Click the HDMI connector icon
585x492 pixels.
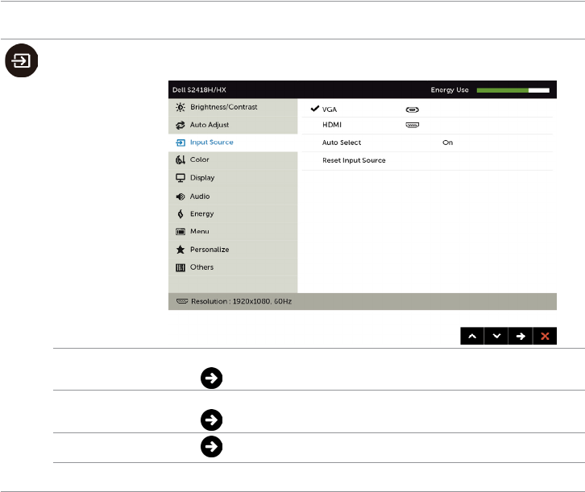click(413, 126)
